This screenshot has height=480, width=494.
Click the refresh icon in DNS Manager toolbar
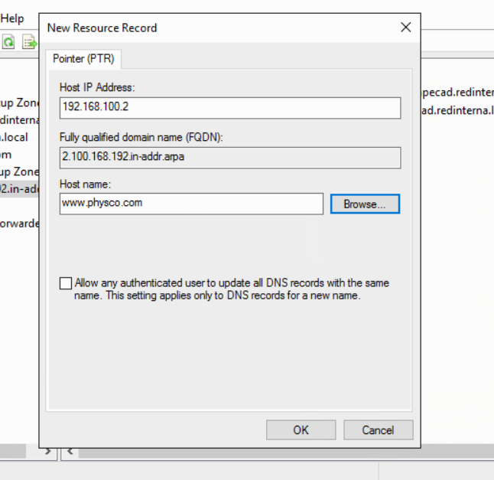(8, 41)
